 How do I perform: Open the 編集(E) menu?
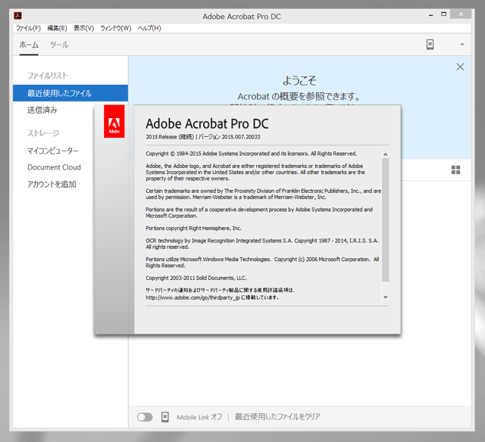click(57, 28)
